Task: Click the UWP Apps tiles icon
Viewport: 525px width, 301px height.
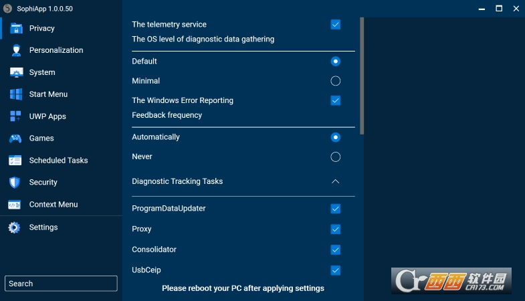Action: click(15, 116)
